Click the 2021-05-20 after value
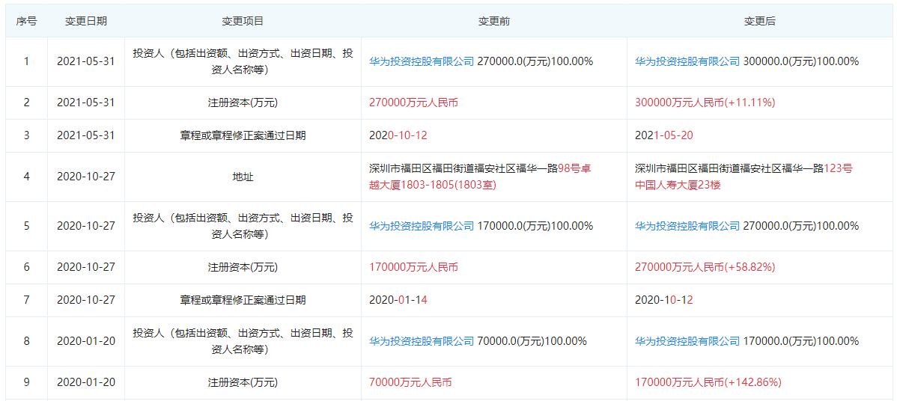The height and width of the screenshot is (401, 897). coord(664,135)
